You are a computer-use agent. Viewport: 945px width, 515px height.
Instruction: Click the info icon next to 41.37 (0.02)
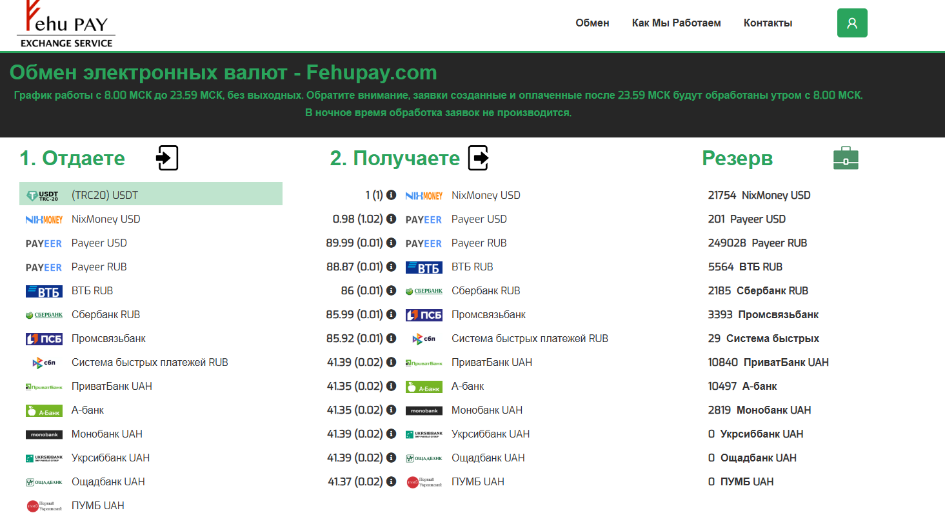(391, 481)
